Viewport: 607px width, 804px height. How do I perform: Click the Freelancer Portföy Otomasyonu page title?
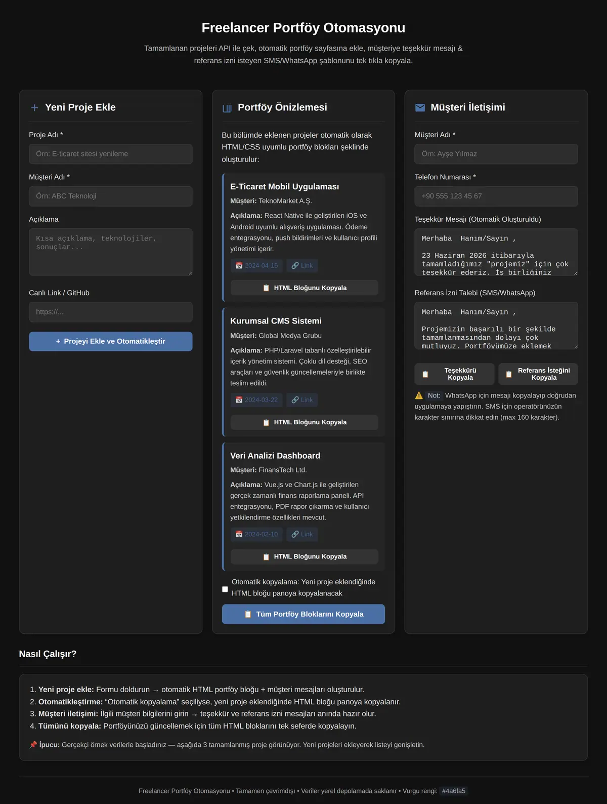303,28
